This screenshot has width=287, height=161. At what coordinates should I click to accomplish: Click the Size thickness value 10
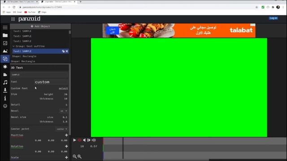click(x=66, y=98)
